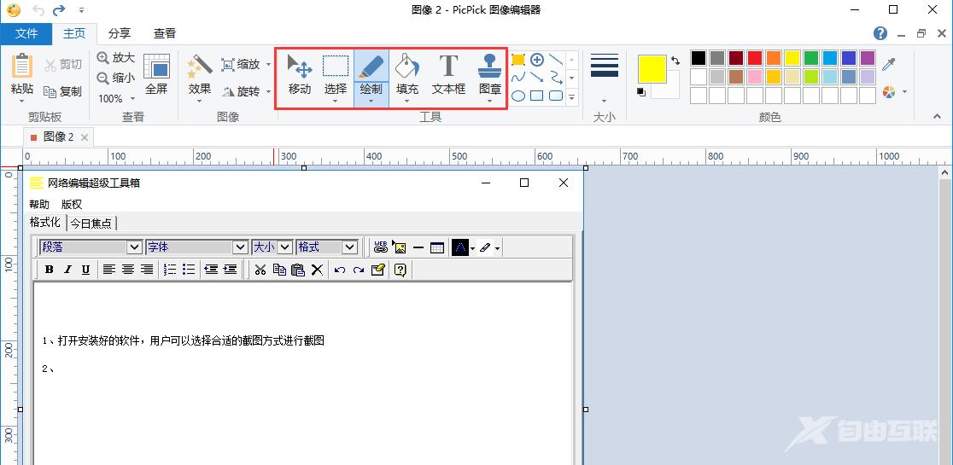Switch to full screen view

pos(156,74)
